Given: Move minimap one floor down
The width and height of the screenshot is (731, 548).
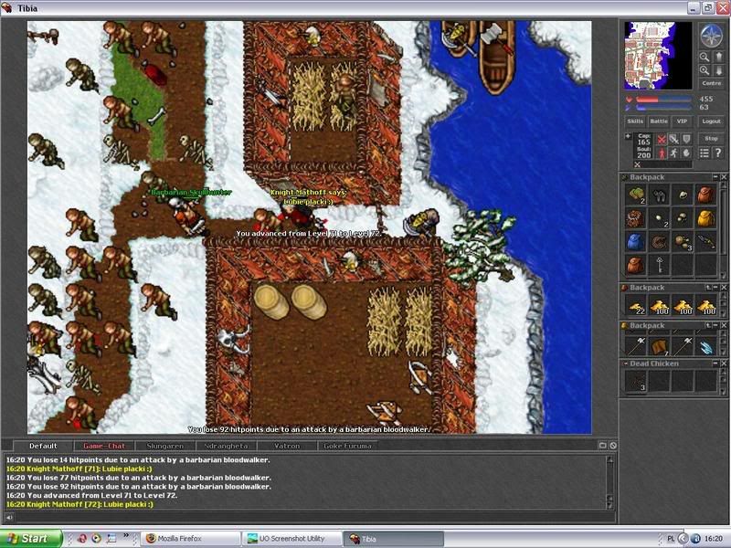Looking at the screenshot, I should click(x=718, y=70).
